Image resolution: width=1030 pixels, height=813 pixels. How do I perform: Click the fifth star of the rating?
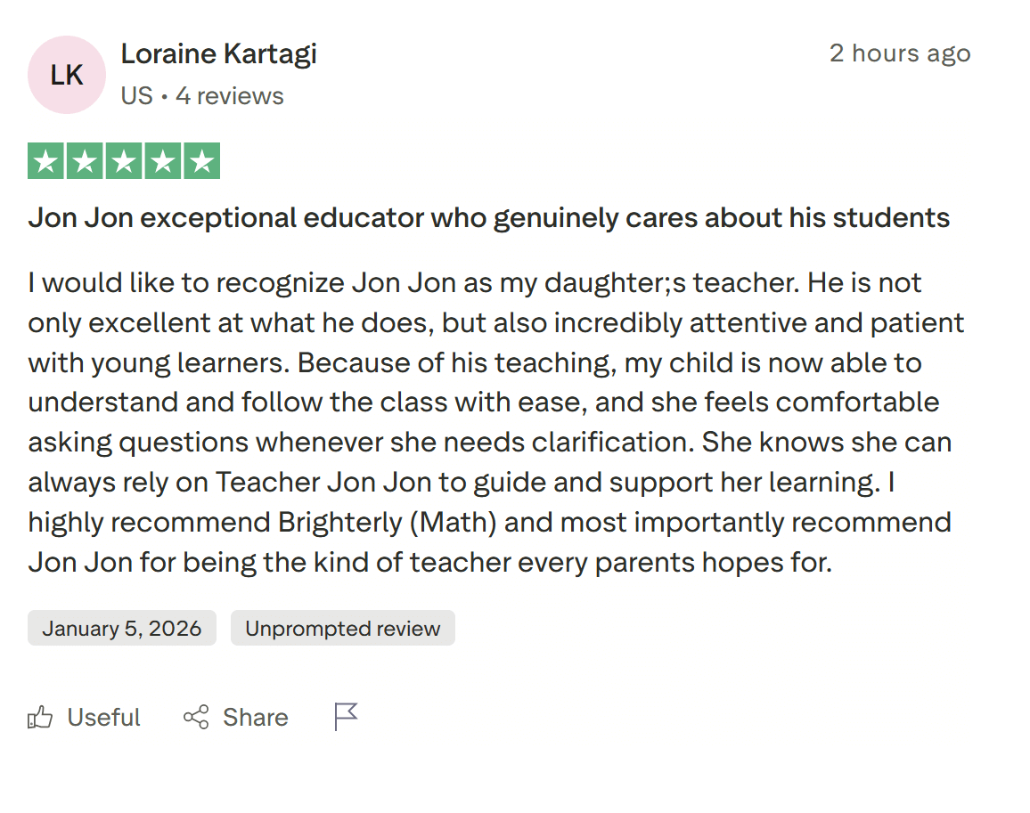[x=200, y=160]
